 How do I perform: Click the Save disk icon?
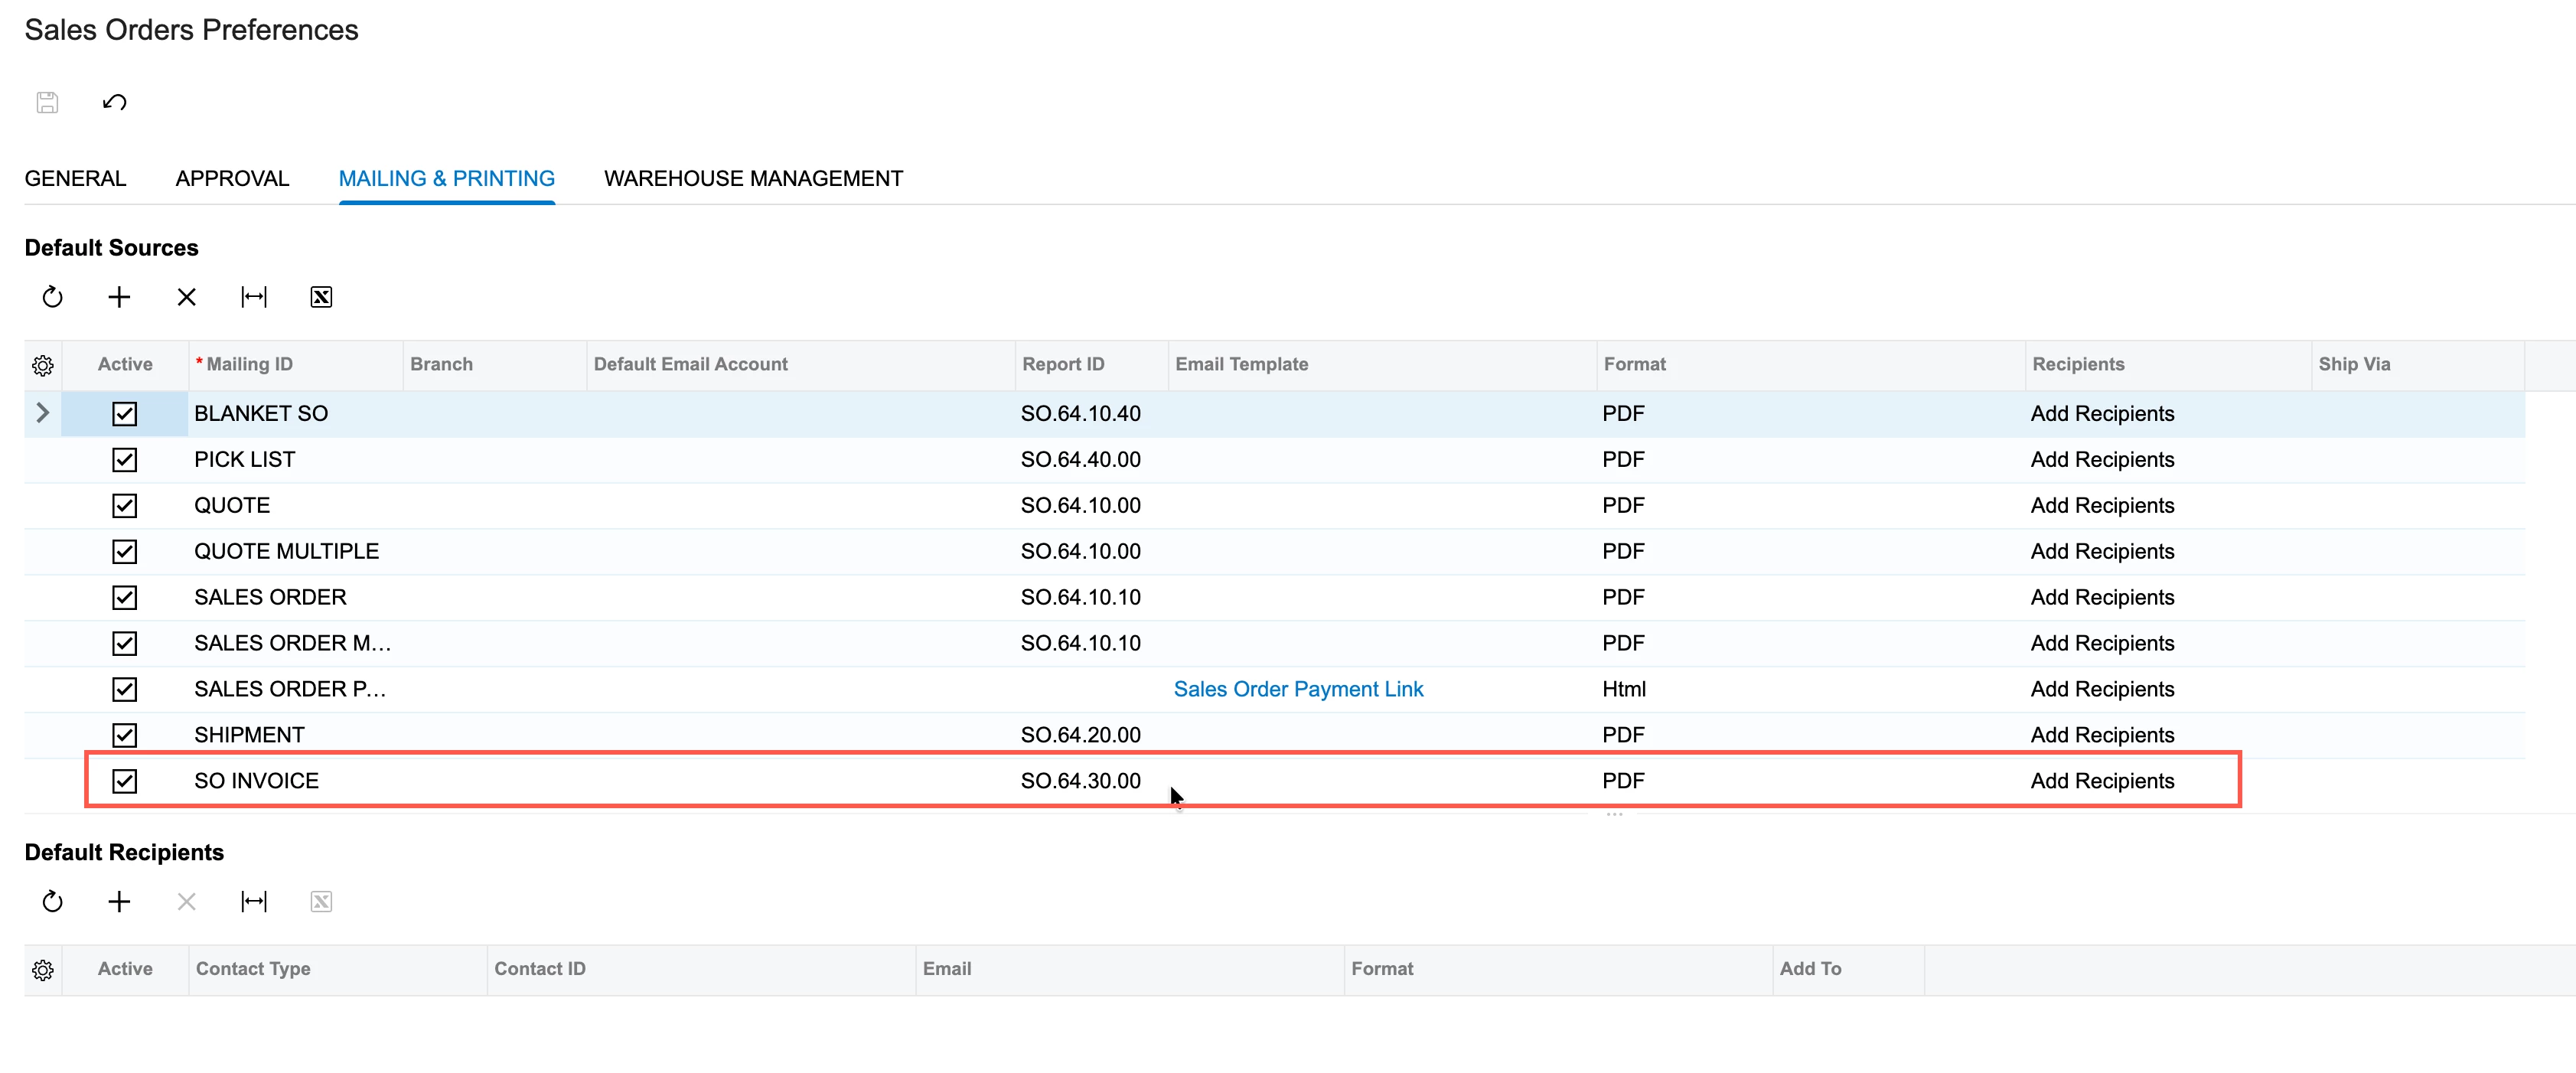pyautogui.click(x=47, y=102)
